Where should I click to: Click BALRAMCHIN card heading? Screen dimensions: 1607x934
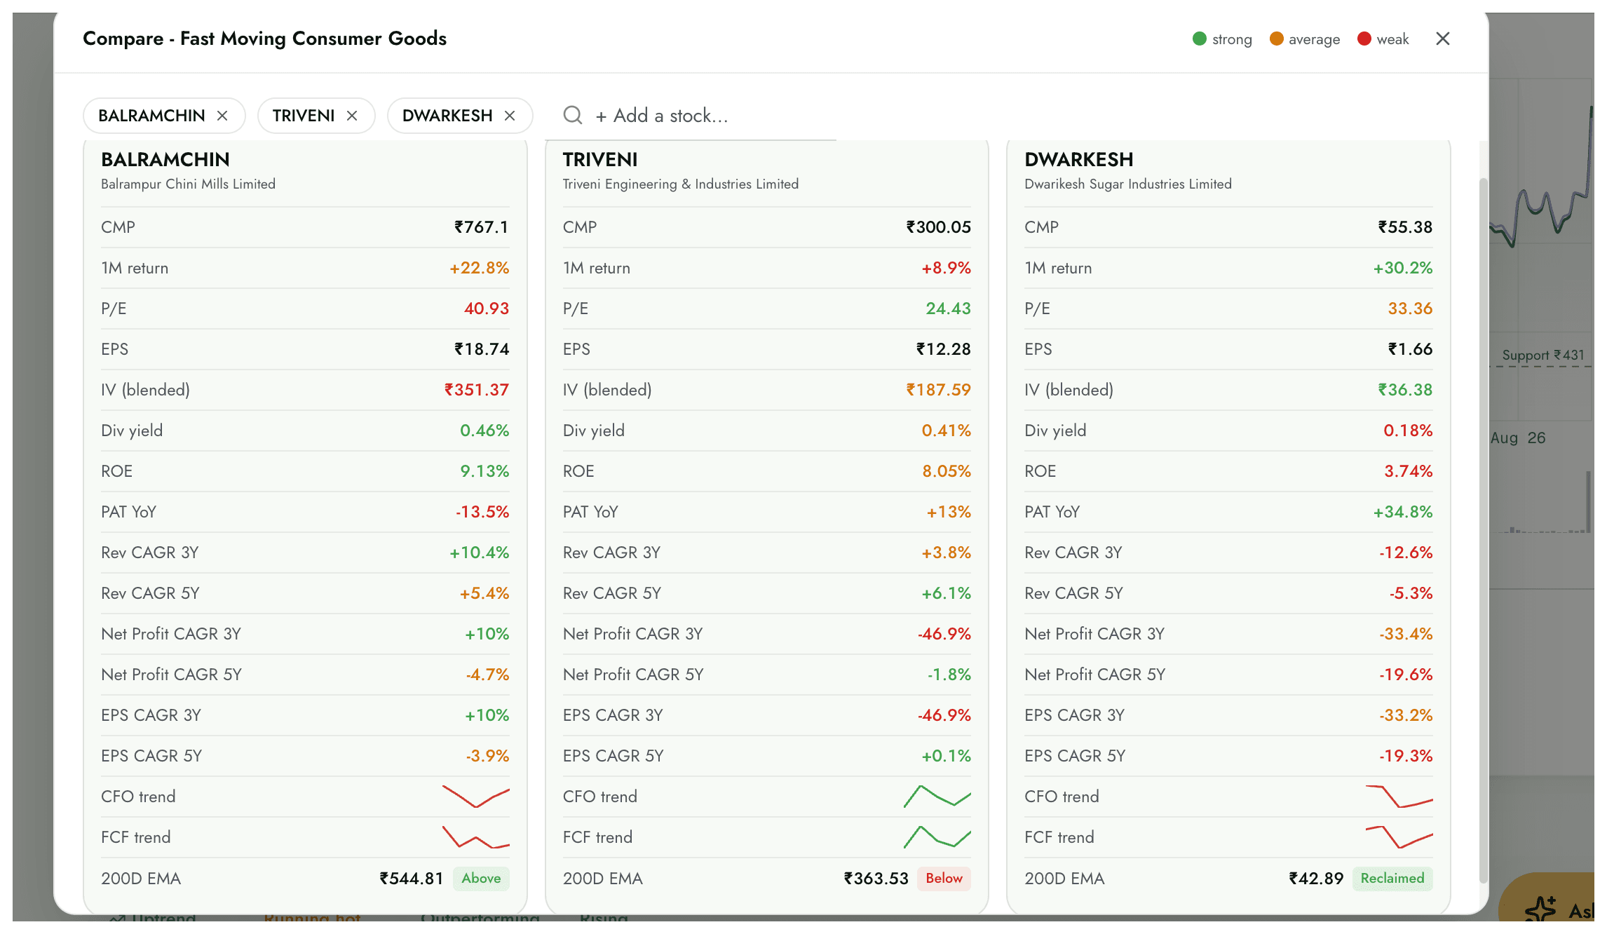click(x=165, y=160)
